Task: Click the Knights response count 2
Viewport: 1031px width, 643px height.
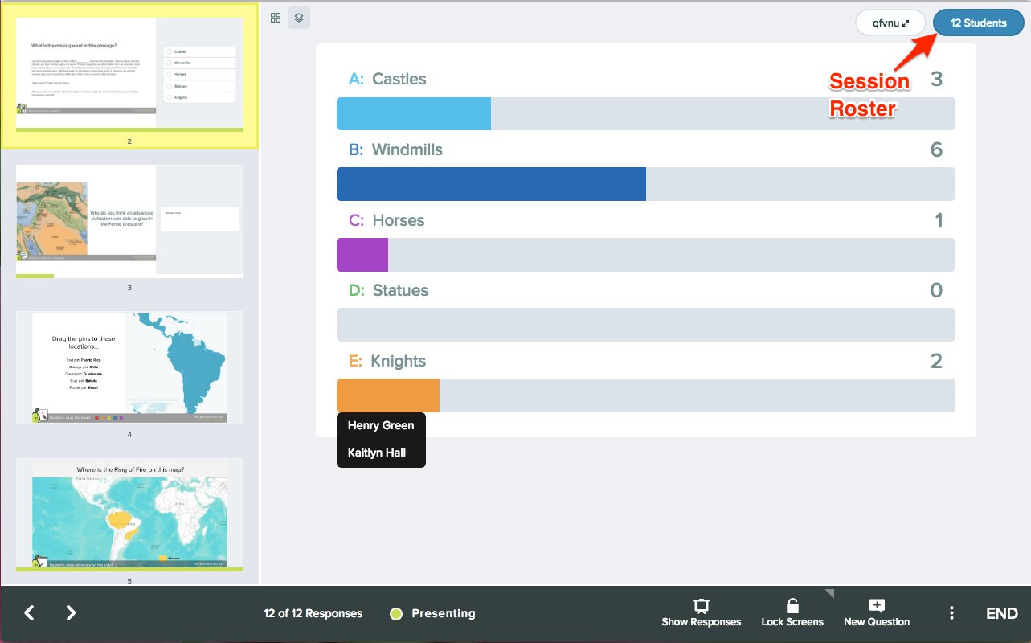Action: 936,361
